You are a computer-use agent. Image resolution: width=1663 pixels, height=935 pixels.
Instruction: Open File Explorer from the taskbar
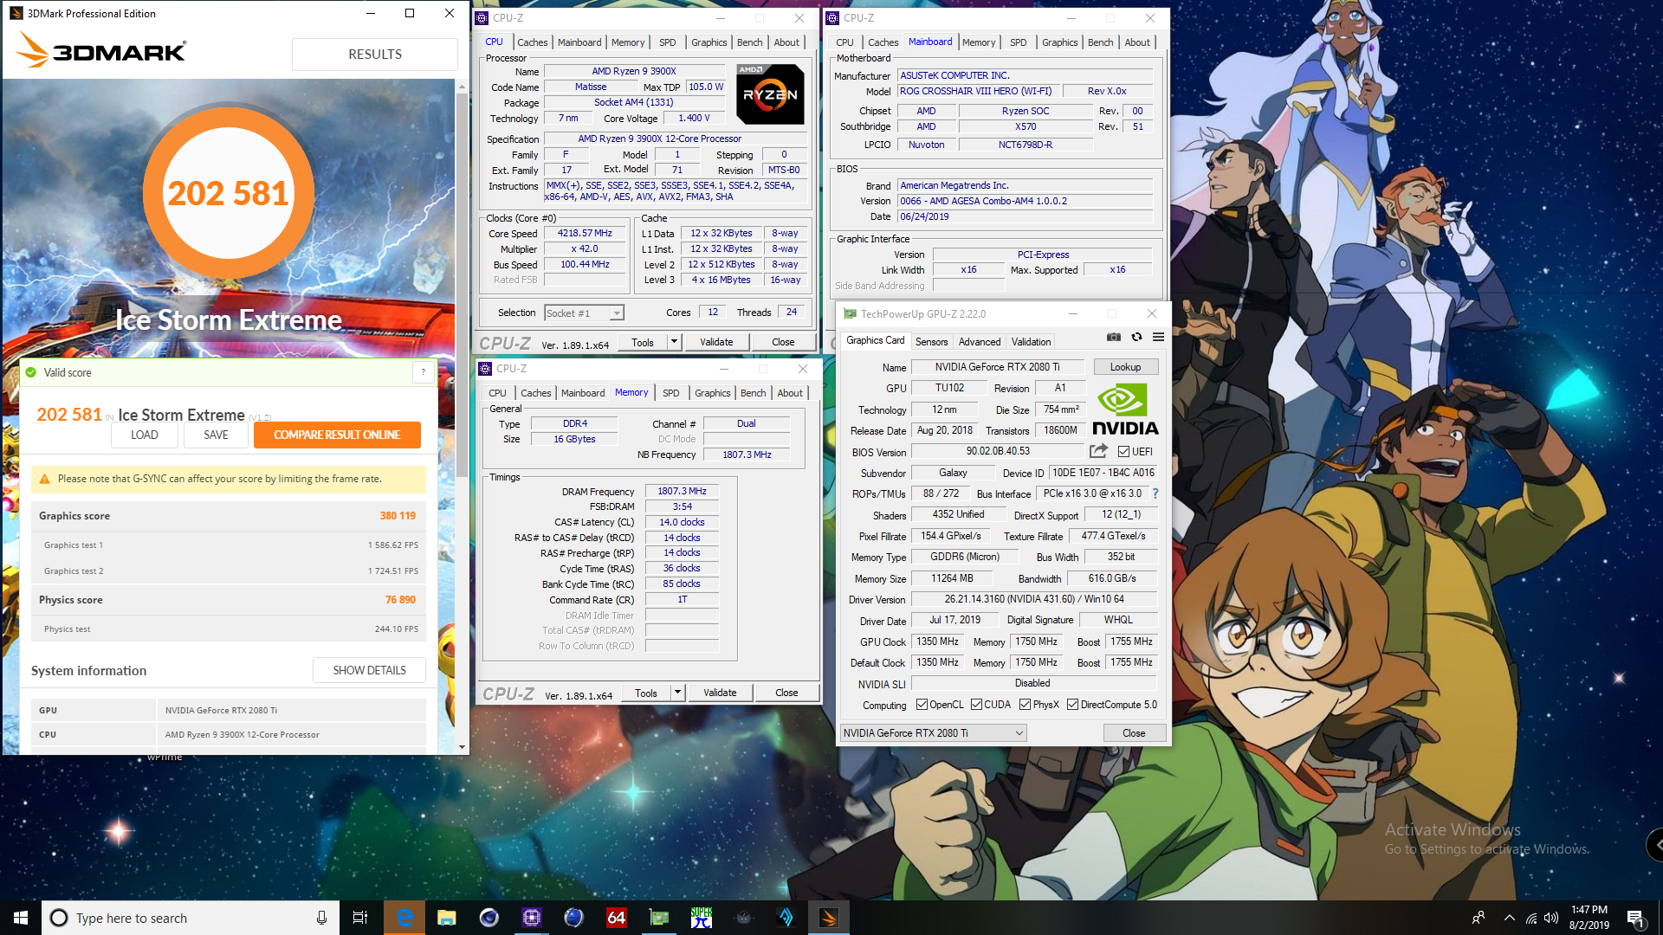coord(447,918)
